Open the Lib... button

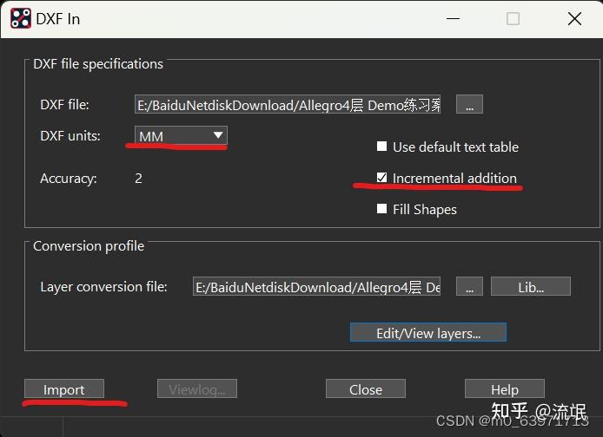click(531, 287)
